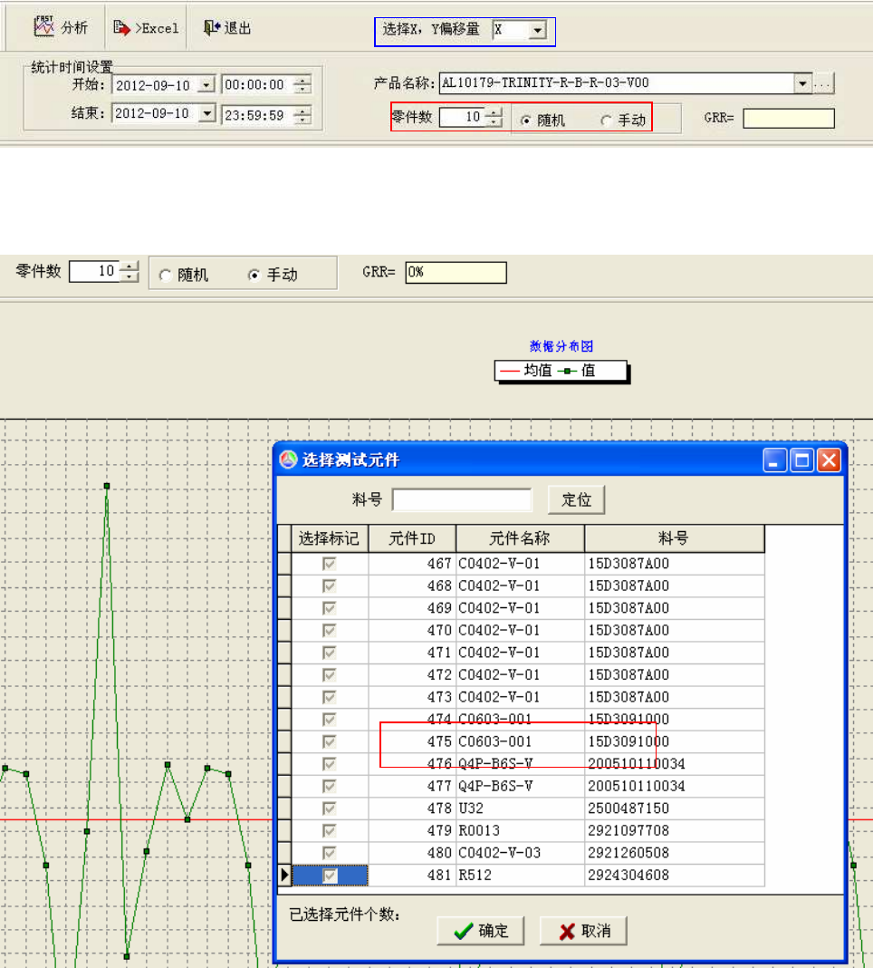The width and height of the screenshot is (873, 968).
Task: Click the 定位 locate button
Action: [x=576, y=499]
